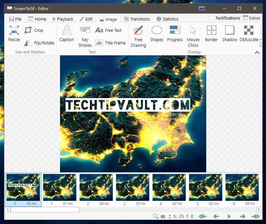This screenshot has height=224, width=266.
Task: Maximize the ScreenToGif Editor window
Action: point(239,8)
